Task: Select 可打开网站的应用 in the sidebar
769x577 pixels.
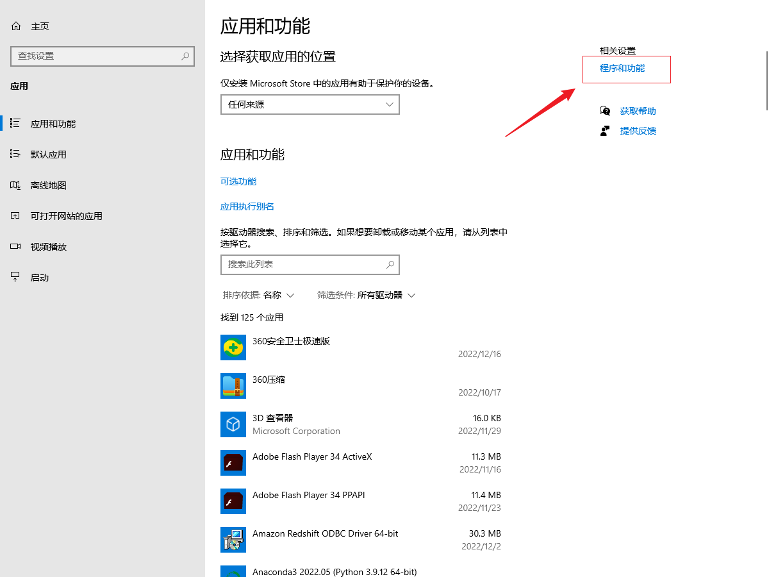Action: click(67, 216)
